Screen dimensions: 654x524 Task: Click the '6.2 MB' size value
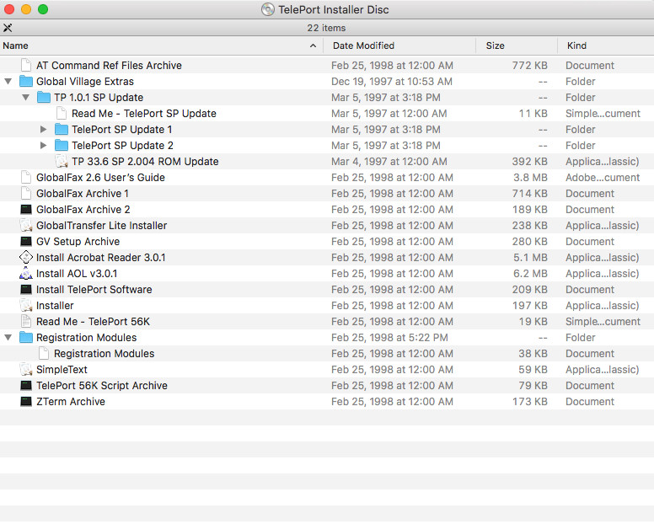(530, 273)
